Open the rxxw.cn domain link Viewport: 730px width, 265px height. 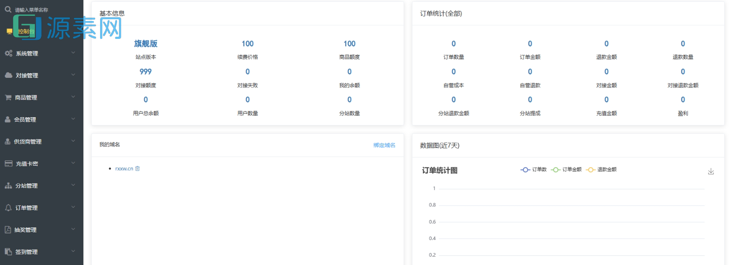(x=124, y=169)
